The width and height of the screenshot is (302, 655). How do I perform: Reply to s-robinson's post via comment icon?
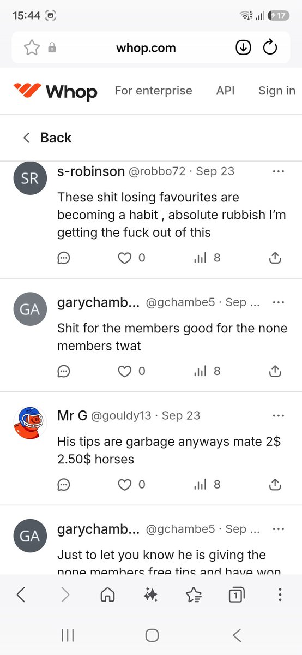pos(64,258)
